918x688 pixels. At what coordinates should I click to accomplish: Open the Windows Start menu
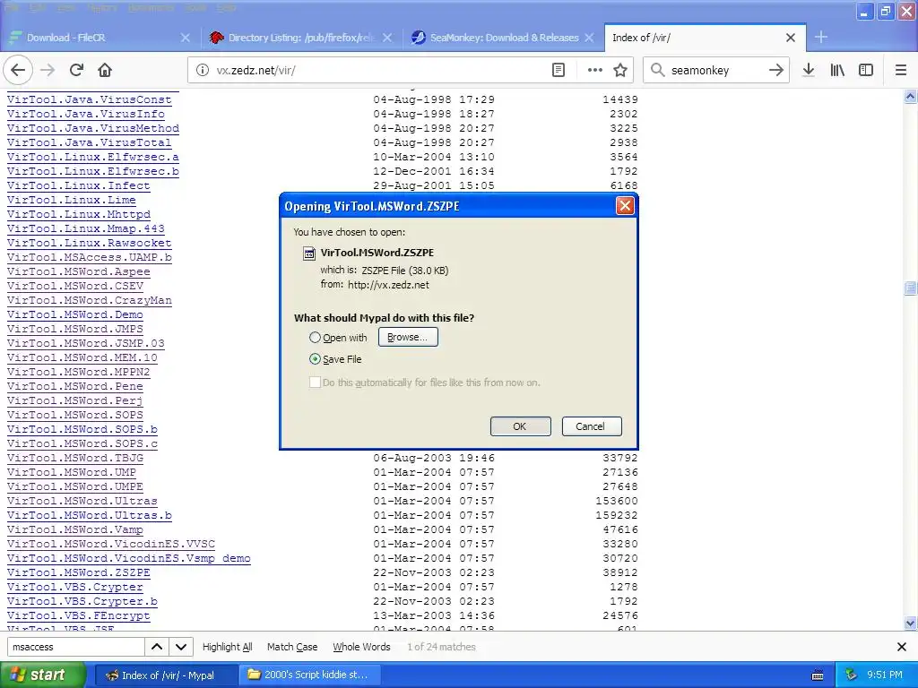[42, 675]
